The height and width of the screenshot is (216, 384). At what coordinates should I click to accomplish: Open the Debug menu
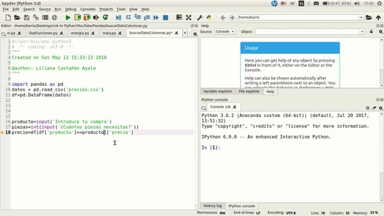click(71, 9)
